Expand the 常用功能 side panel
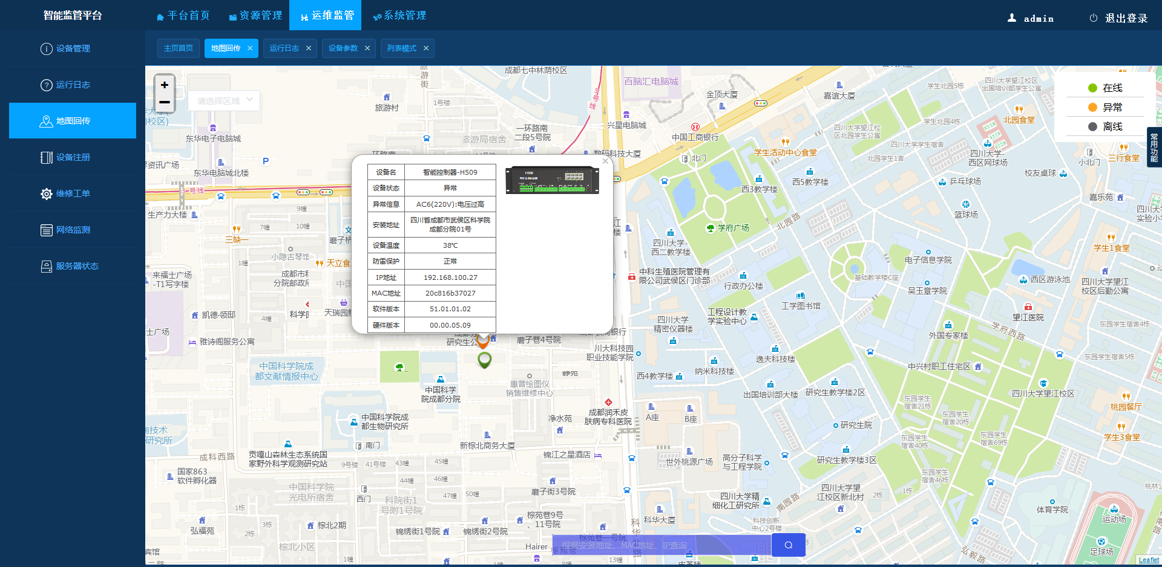Image resolution: width=1162 pixels, height=567 pixels. 1154,147
